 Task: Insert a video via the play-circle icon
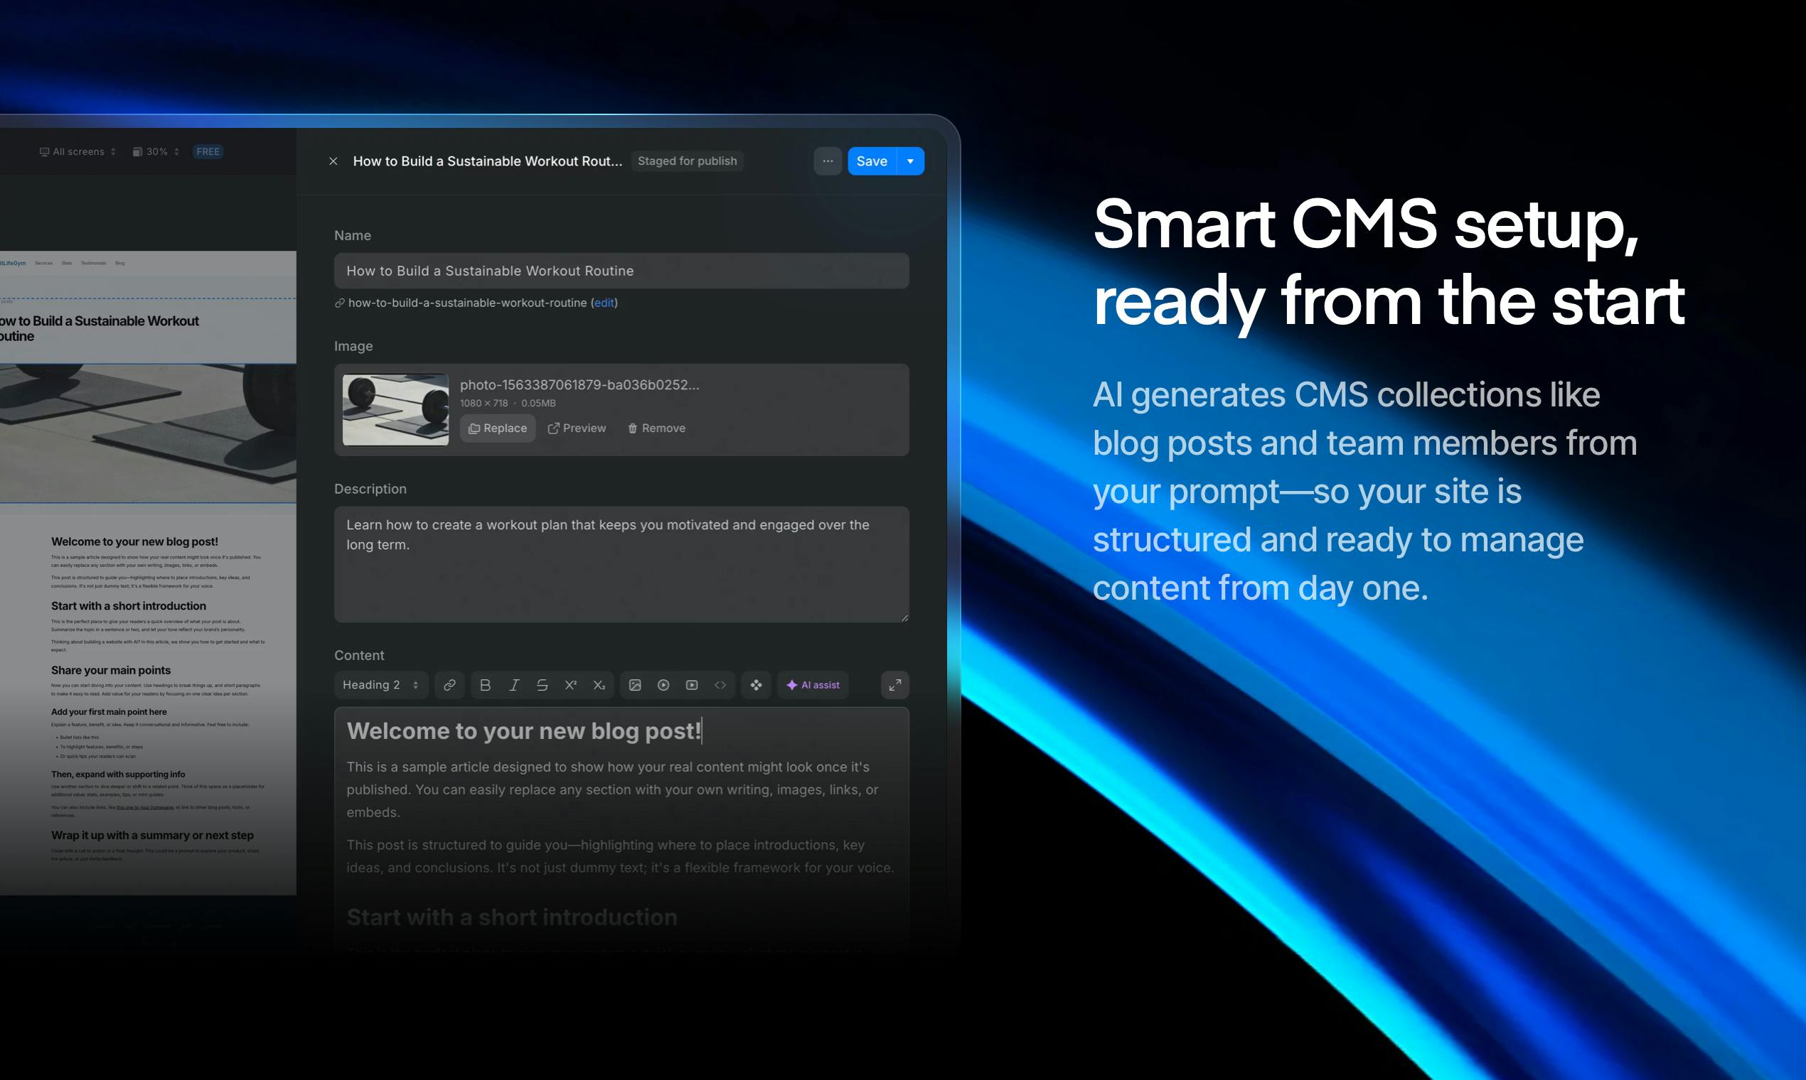[x=663, y=686]
